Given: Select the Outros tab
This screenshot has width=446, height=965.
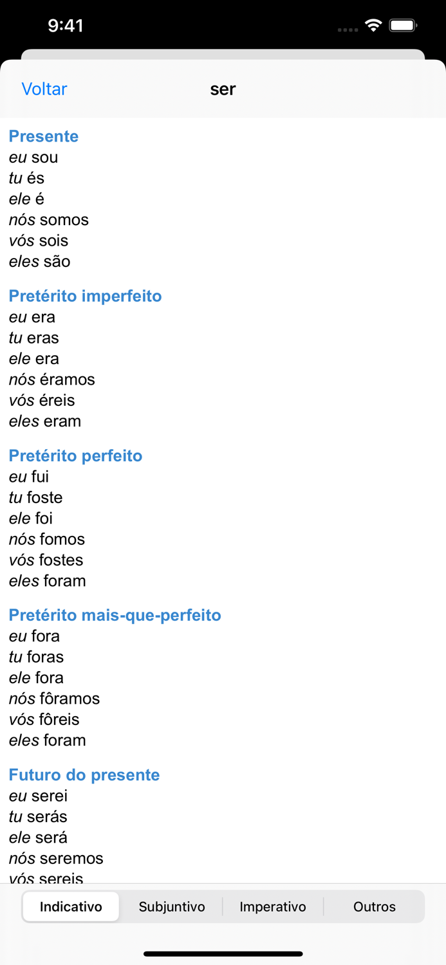Looking at the screenshot, I should pyautogui.click(x=374, y=906).
